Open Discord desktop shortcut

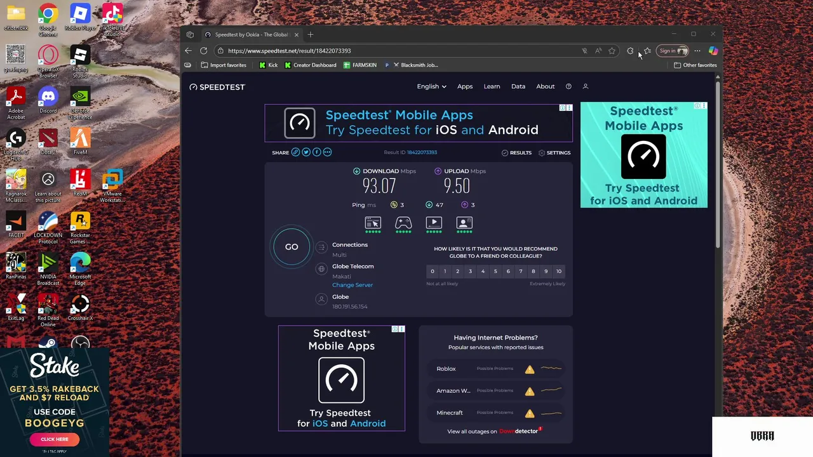click(x=48, y=101)
